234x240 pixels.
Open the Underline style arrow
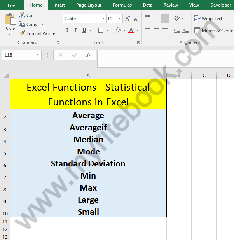coord(91,30)
